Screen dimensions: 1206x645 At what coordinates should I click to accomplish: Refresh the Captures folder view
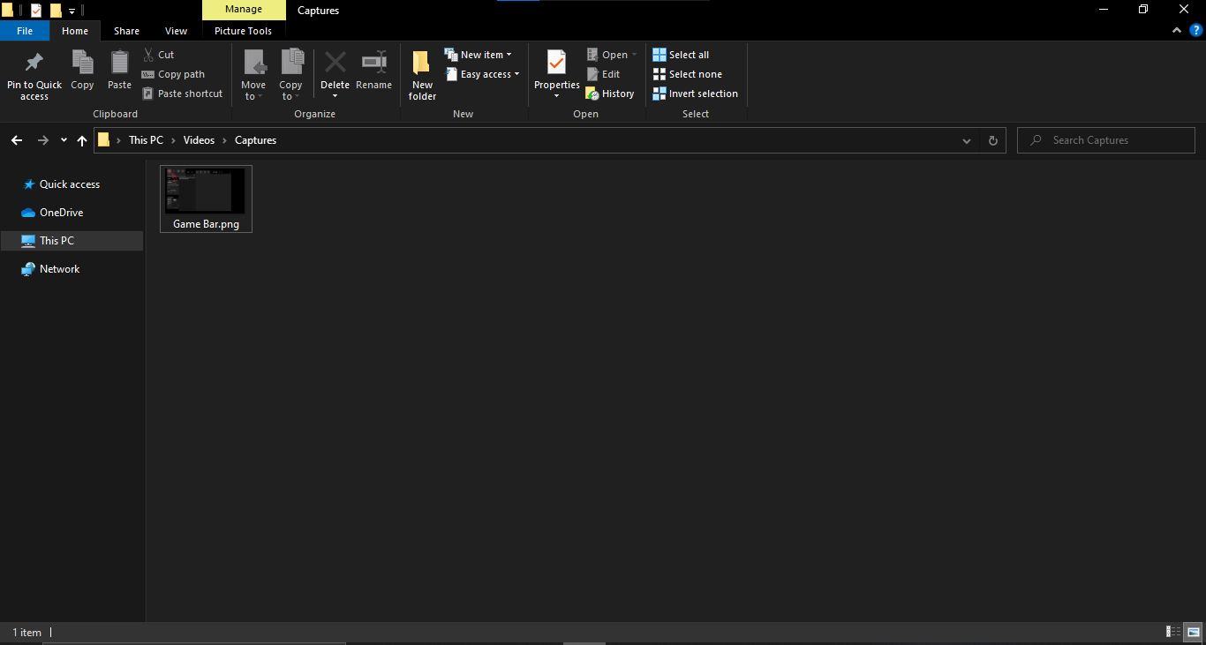[992, 140]
